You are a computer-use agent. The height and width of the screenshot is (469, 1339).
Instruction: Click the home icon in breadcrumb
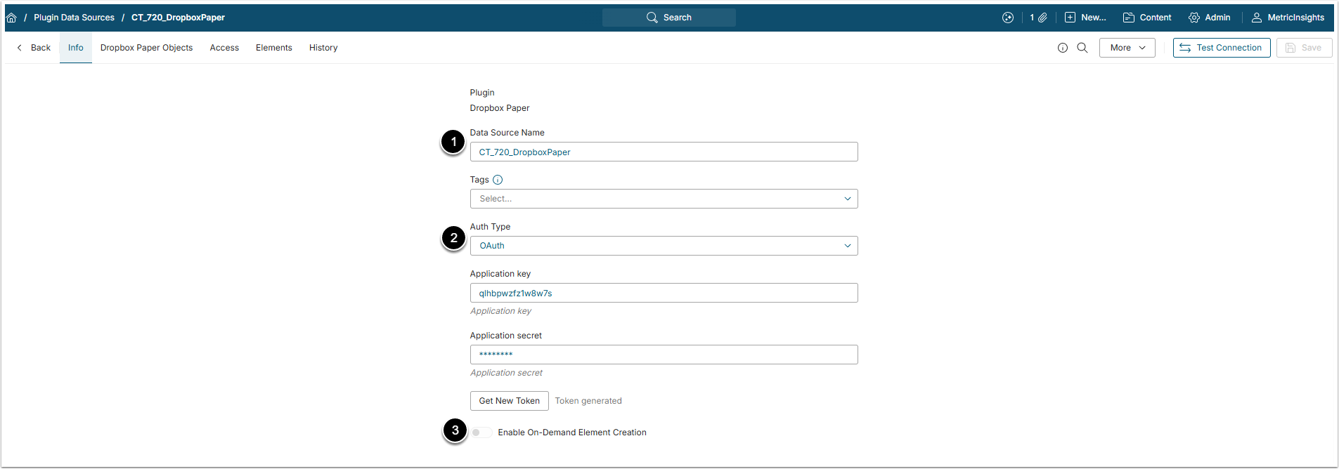11,18
